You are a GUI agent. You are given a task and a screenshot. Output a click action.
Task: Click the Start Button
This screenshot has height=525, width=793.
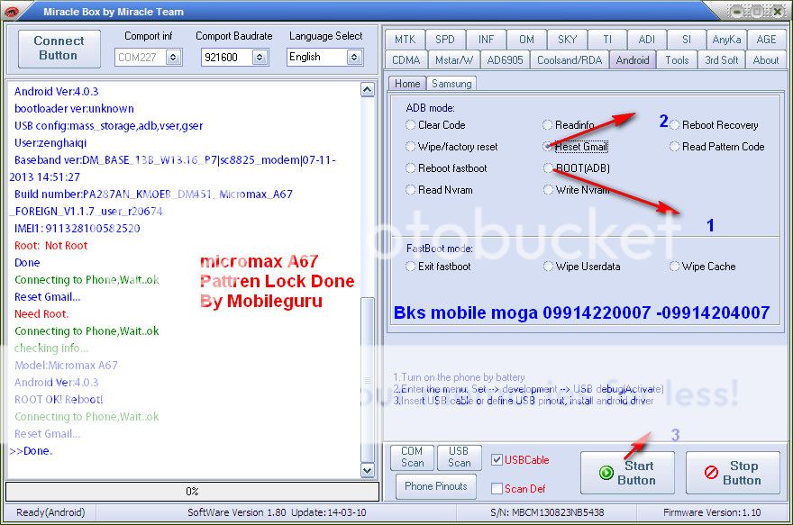(x=627, y=473)
